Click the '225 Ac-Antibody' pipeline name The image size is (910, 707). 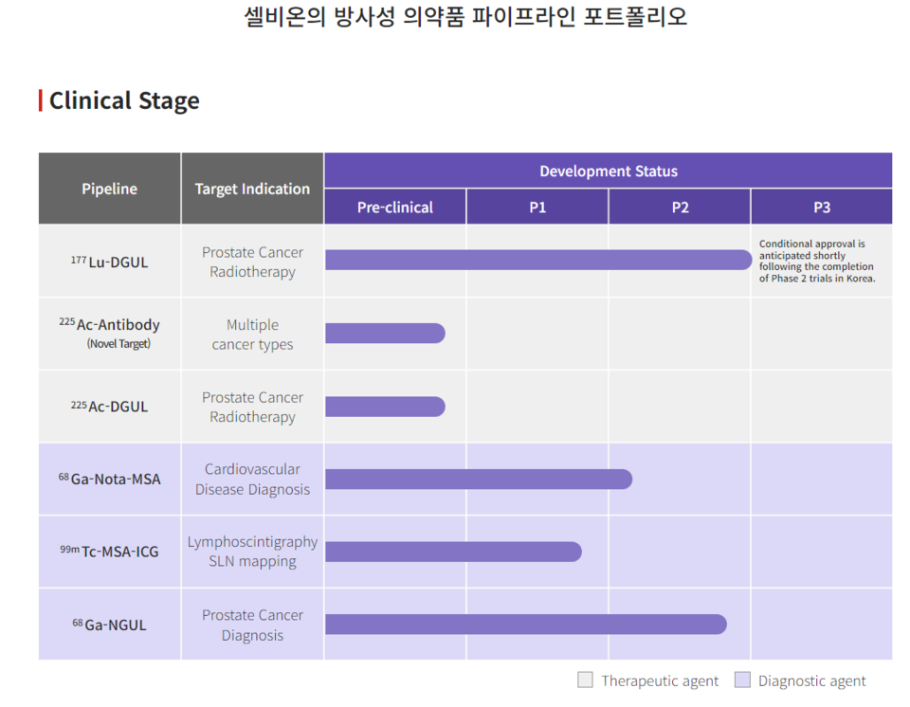pyautogui.click(x=110, y=324)
